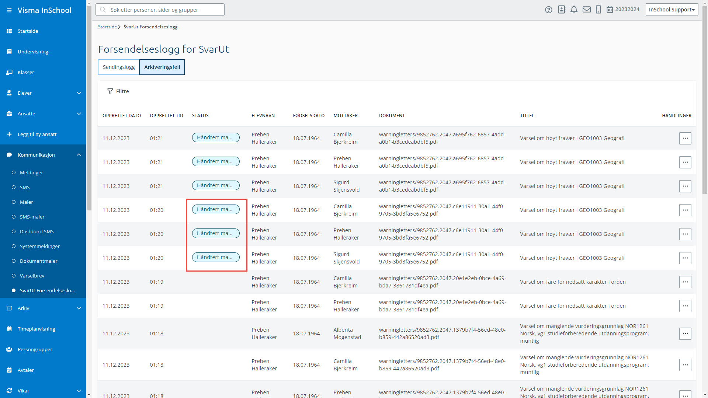The image size is (708, 398).
Task: Click the search magnifier icon
Action: [x=103, y=10]
